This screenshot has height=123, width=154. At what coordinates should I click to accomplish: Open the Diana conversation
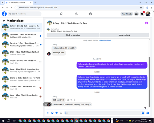point(22,79)
